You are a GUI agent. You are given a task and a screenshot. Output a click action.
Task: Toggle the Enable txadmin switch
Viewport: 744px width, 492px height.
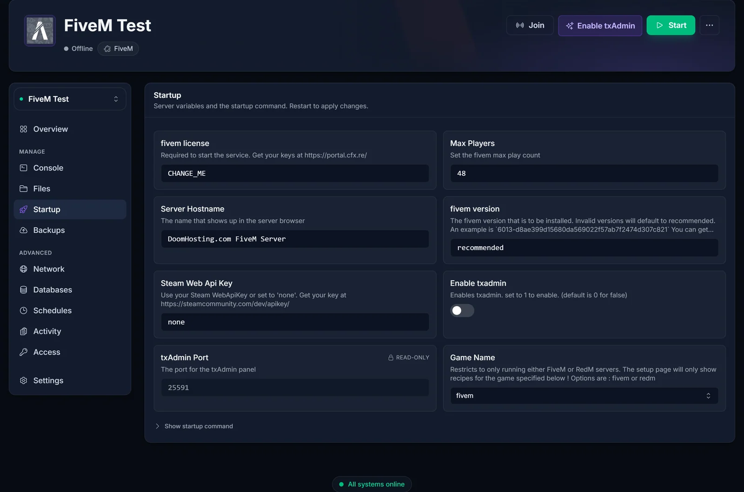coord(462,310)
